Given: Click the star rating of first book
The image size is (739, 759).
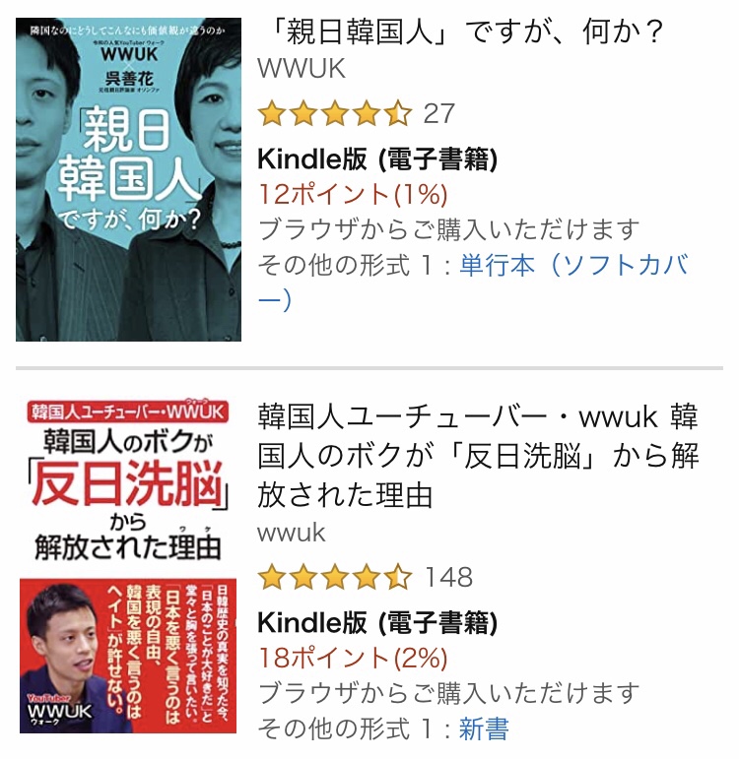Looking at the screenshot, I should pos(335,113).
